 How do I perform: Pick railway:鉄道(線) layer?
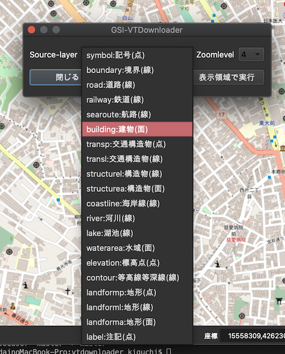tap(137, 99)
